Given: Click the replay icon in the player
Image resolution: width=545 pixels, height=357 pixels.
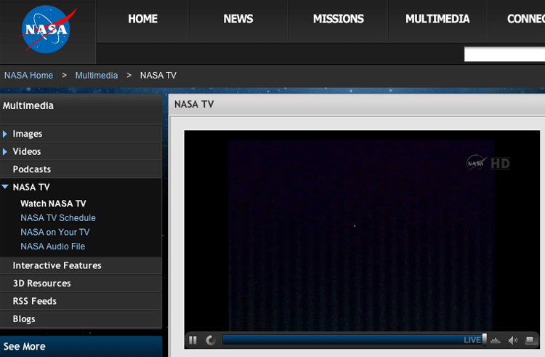Looking at the screenshot, I should pyautogui.click(x=211, y=340).
